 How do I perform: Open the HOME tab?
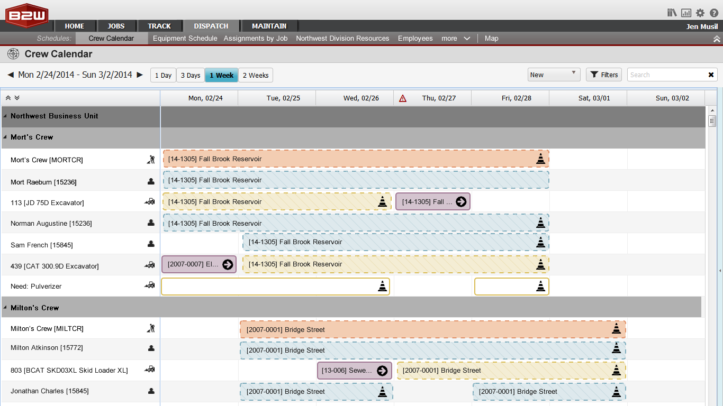pos(75,26)
